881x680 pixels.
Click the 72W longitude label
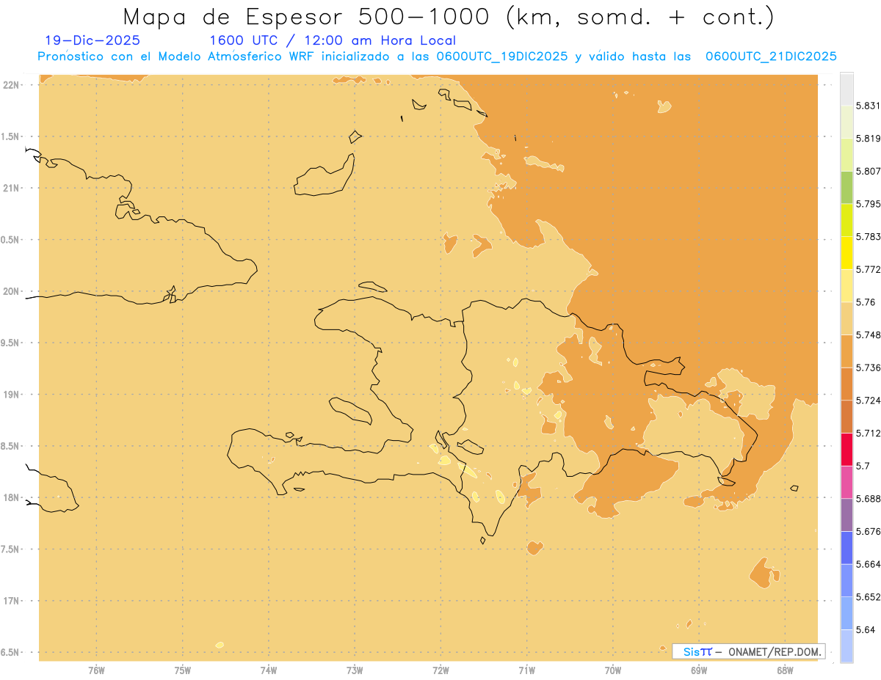click(x=440, y=670)
